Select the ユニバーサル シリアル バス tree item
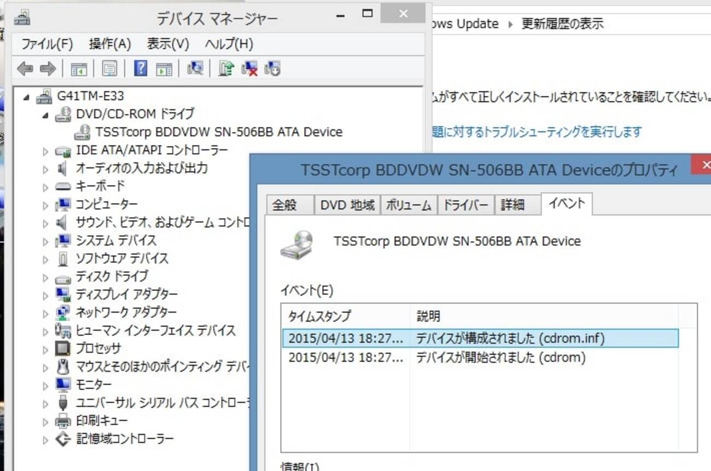Screen dimensions: 711x471 162,403
